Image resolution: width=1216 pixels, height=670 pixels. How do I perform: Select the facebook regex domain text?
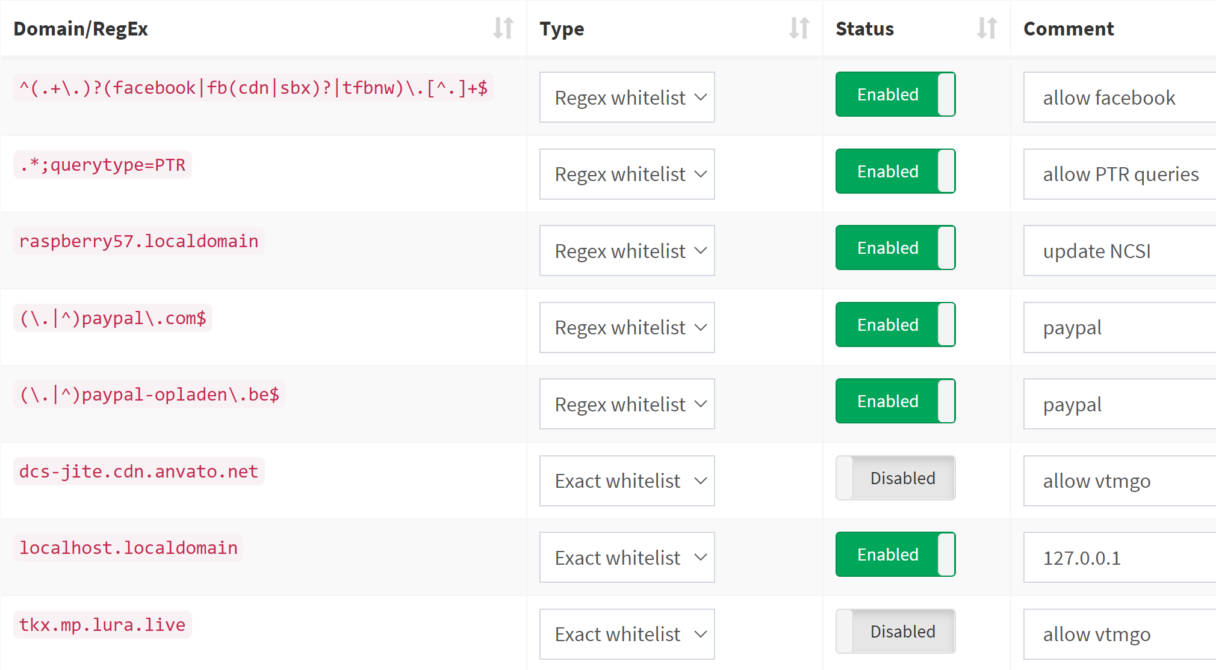(x=253, y=88)
